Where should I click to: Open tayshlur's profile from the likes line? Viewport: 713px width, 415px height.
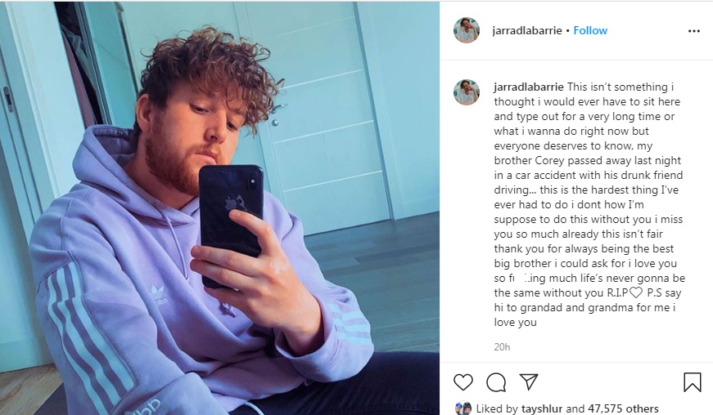[x=542, y=408]
